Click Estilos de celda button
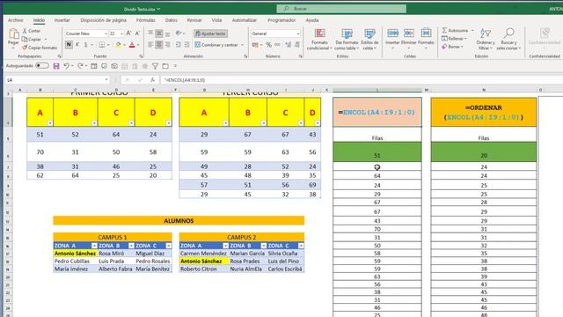 pyautogui.click(x=369, y=39)
